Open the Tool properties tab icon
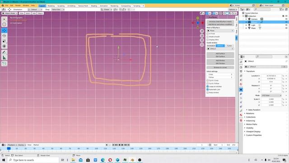 [x=241, y=62]
